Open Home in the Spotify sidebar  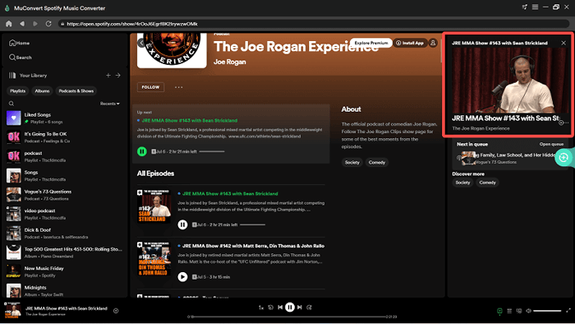point(20,43)
